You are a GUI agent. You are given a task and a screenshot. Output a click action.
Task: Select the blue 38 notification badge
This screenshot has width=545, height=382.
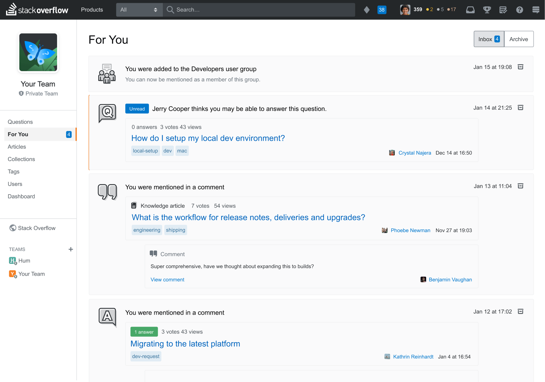[x=381, y=10]
